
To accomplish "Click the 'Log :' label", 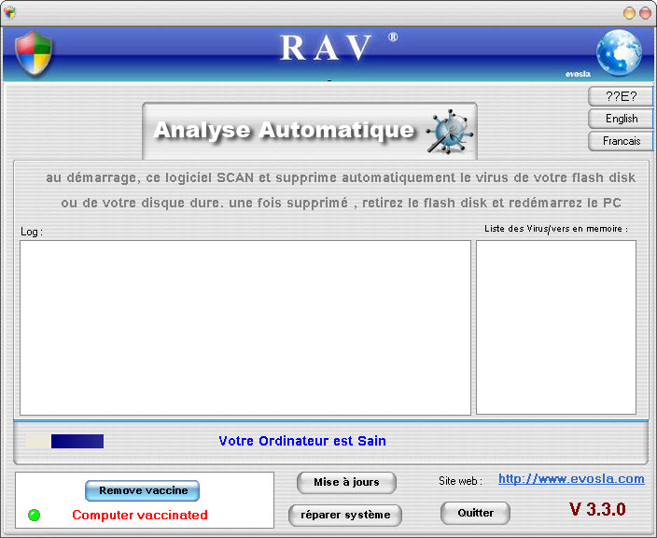I will click(x=32, y=232).
